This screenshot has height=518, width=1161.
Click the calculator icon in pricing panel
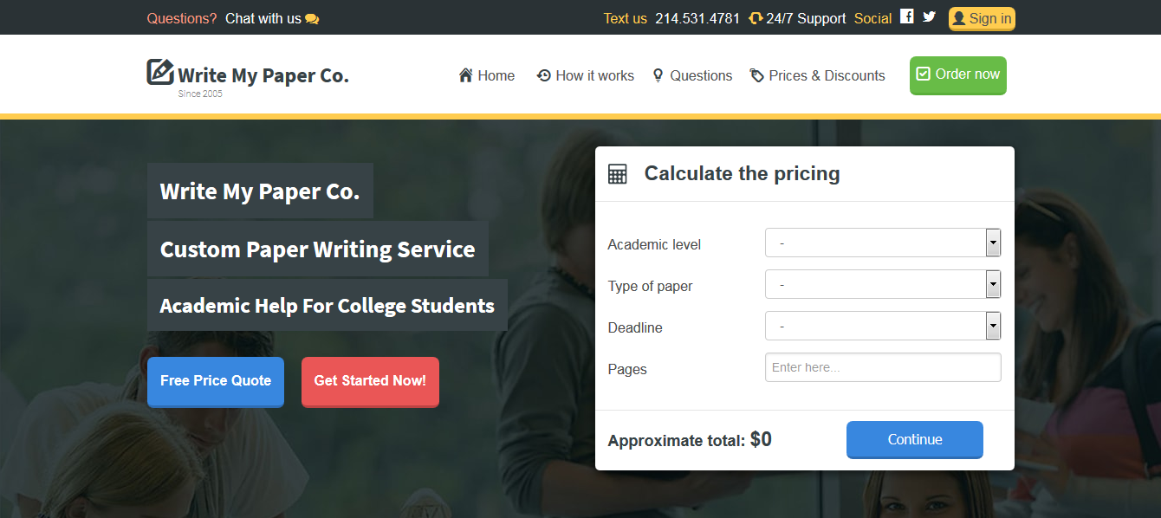[x=617, y=173]
